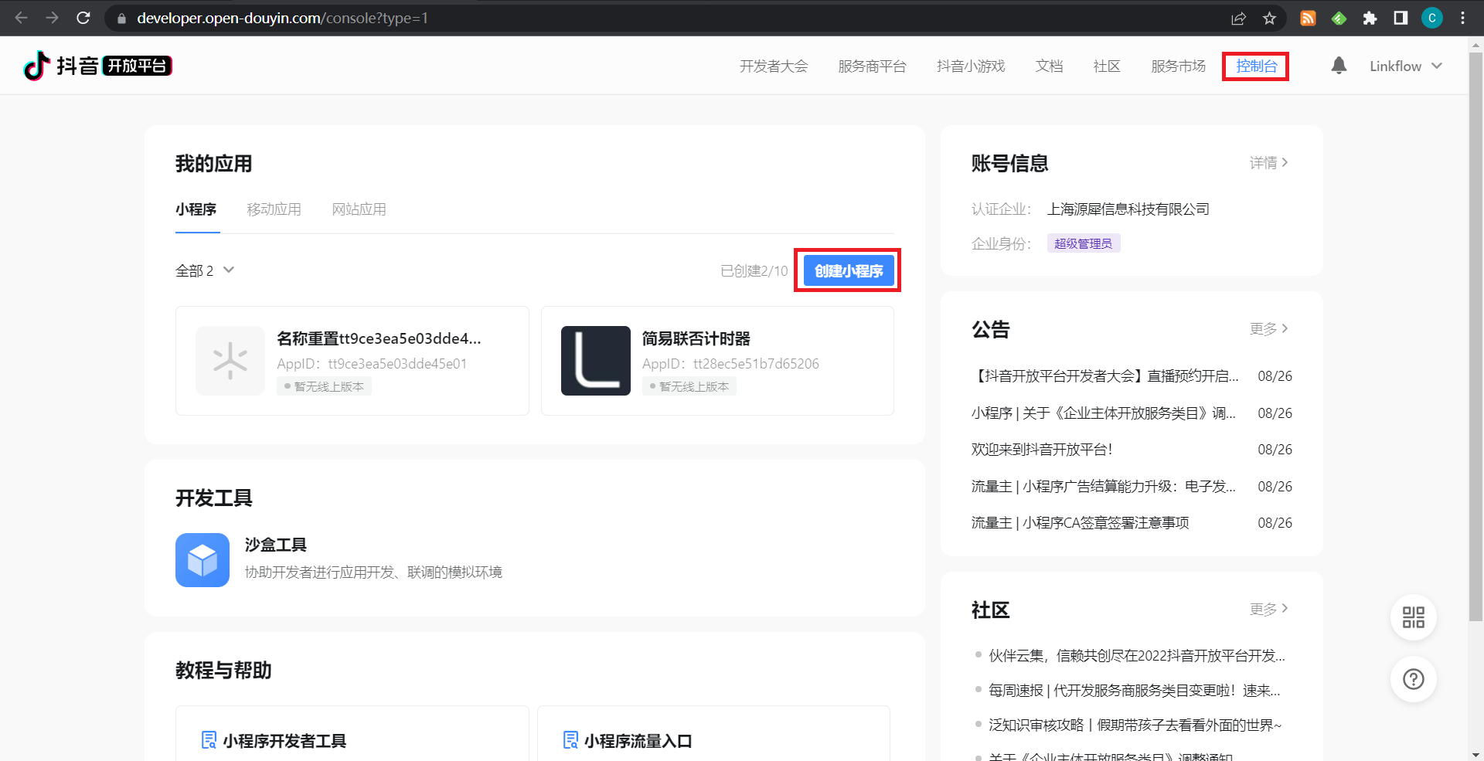Image resolution: width=1484 pixels, height=761 pixels.
Task: Toggle the browser side panel
Action: click(1401, 18)
